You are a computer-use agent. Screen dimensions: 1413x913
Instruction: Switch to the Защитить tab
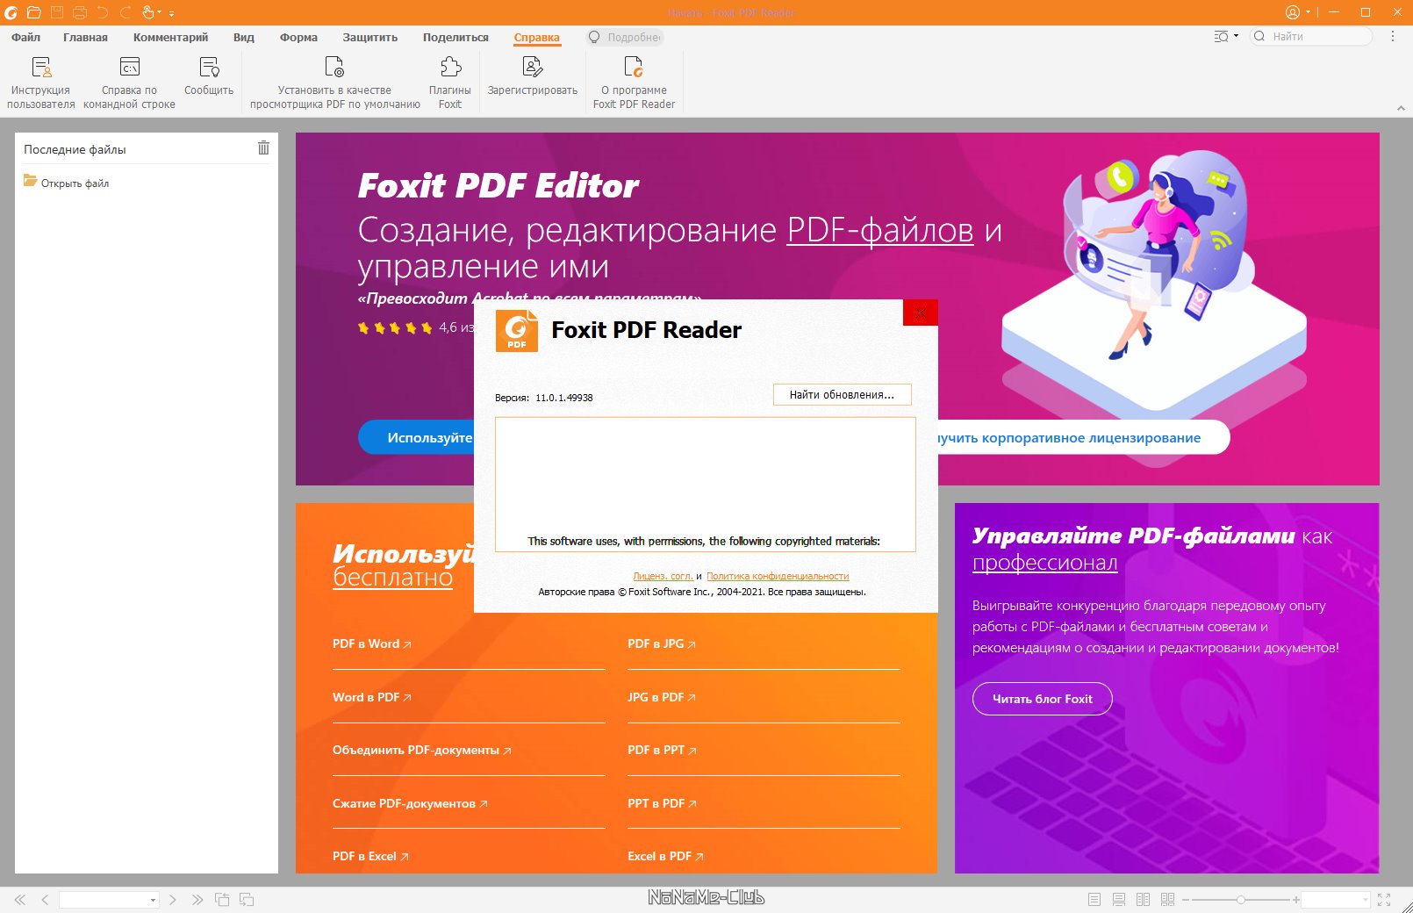point(369,38)
